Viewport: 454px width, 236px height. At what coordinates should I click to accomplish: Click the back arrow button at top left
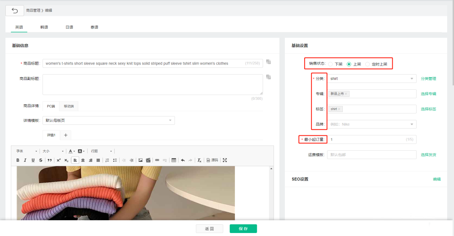[15, 11]
